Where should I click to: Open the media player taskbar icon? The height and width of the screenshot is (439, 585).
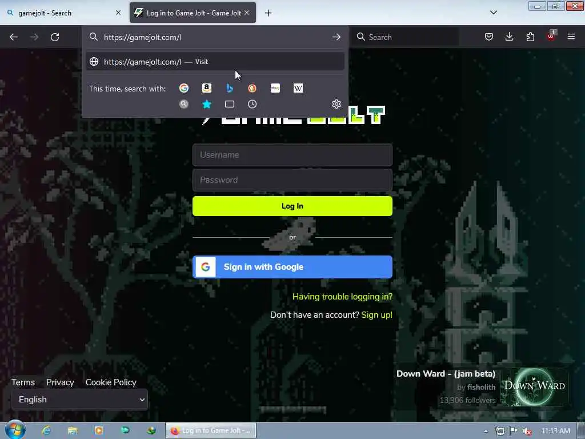point(99,430)
